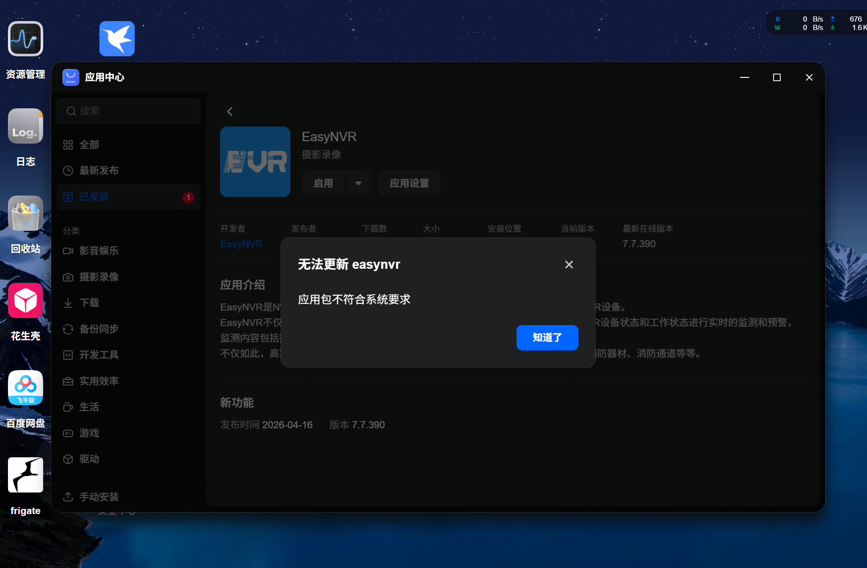Go back with the left chevron arrow
Screen dimensions: 867x568
[230, 112]
